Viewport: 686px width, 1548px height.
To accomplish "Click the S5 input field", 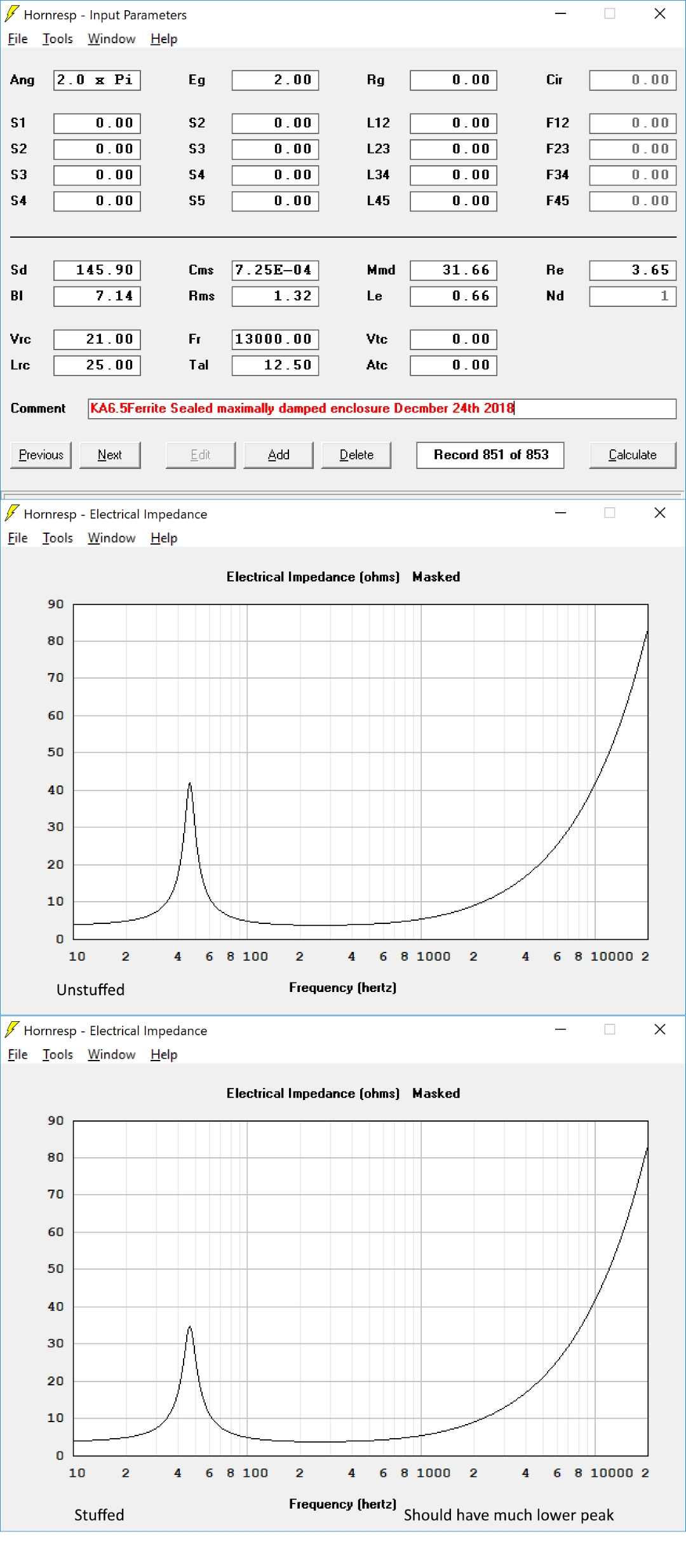I will click(x=276, y=201).
